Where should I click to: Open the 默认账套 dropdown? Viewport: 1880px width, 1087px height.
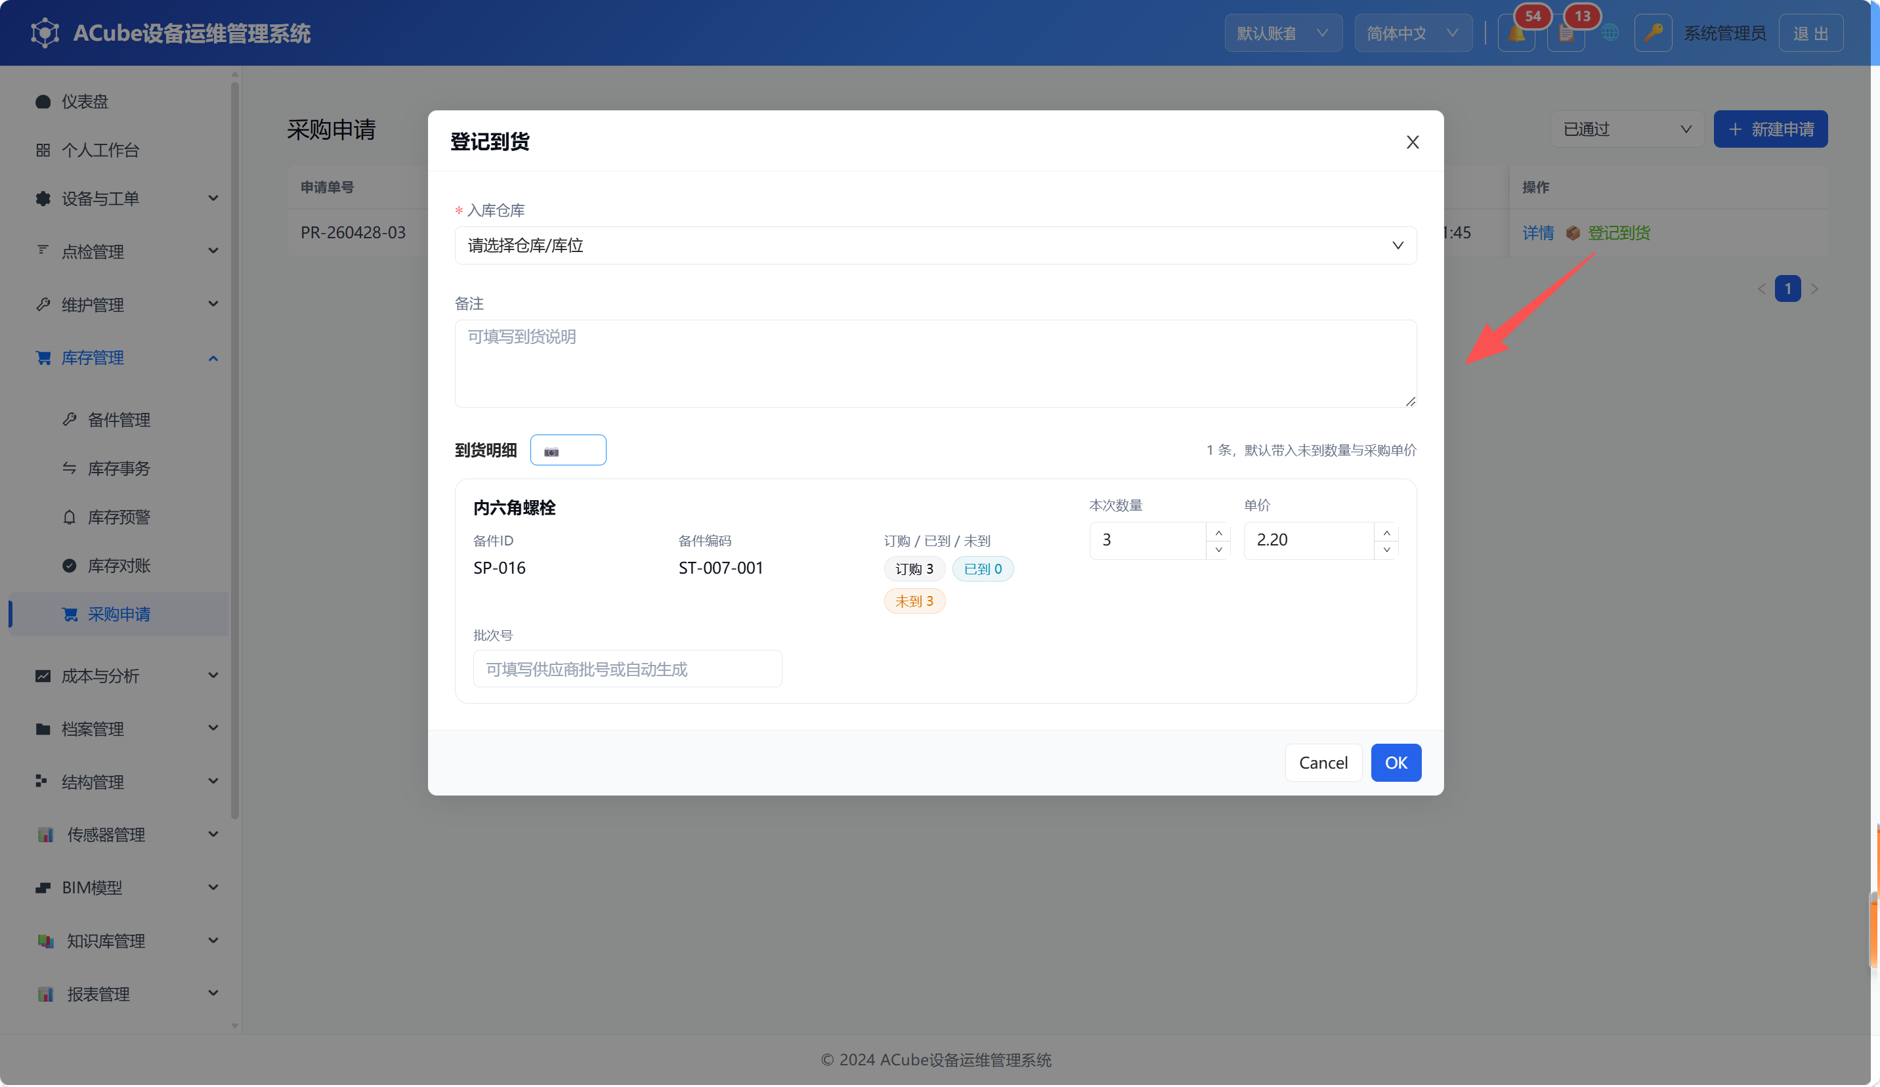1283,33
